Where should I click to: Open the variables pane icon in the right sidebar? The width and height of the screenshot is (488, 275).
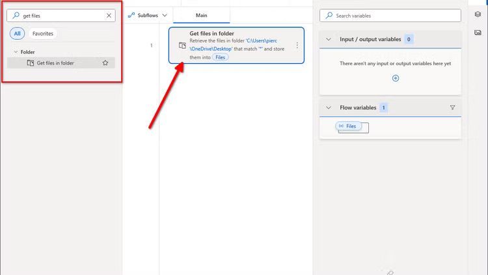pos(478,14)
